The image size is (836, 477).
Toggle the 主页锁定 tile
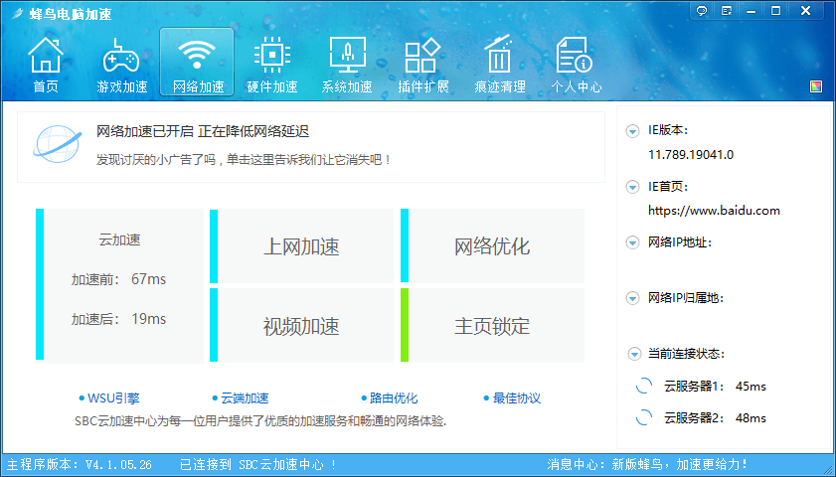point(492,326)
